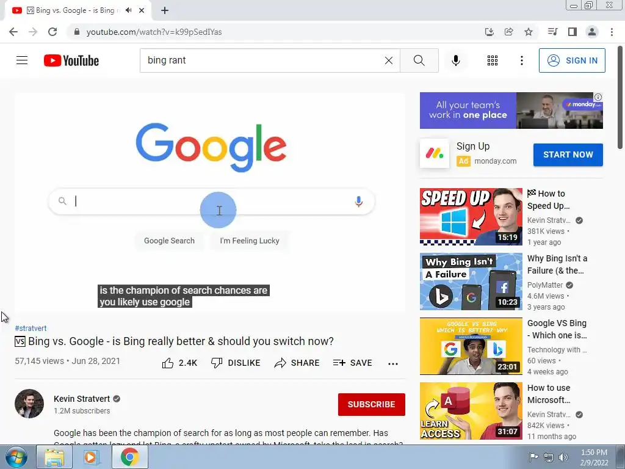Click the network tray icon

pos(549,457)
